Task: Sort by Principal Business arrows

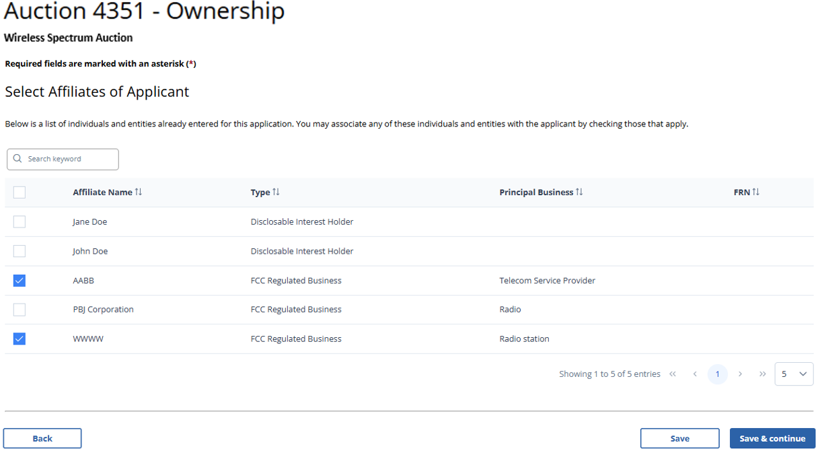Action: point(579,193)
